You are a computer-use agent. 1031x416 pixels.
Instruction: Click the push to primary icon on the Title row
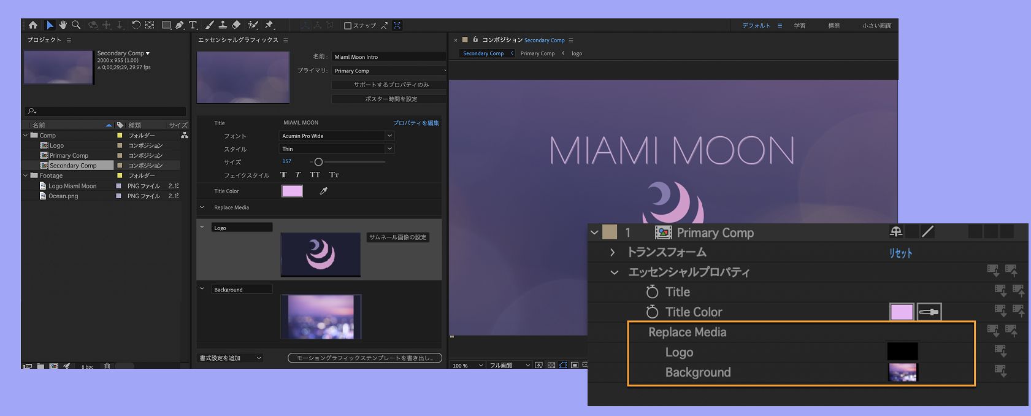(x=1018, y=291)
